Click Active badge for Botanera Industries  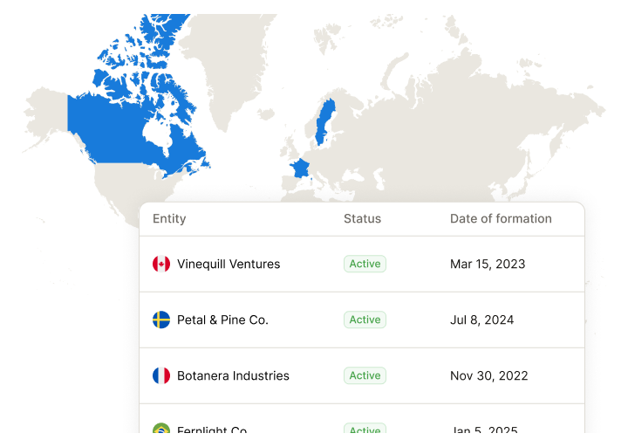tap(365, 375)
